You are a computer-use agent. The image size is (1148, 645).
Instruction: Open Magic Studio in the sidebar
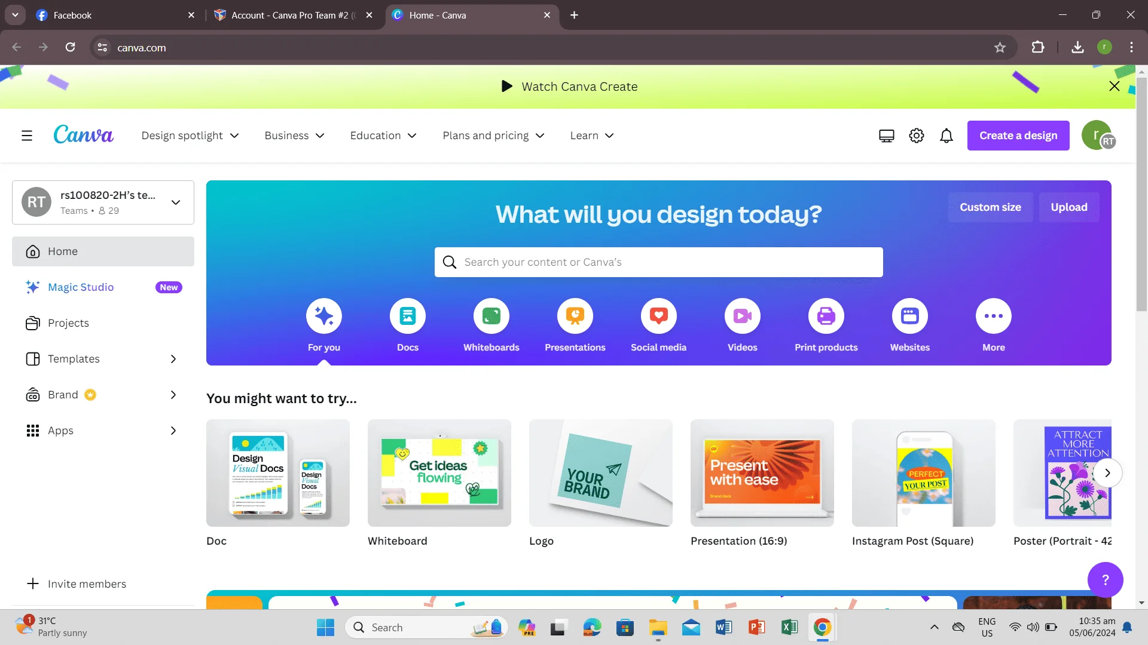(103, 287)
